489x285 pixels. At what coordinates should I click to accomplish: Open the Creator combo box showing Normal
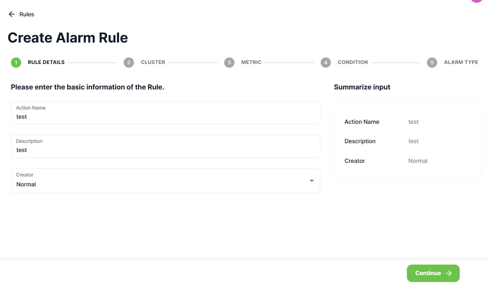[166, 181]
